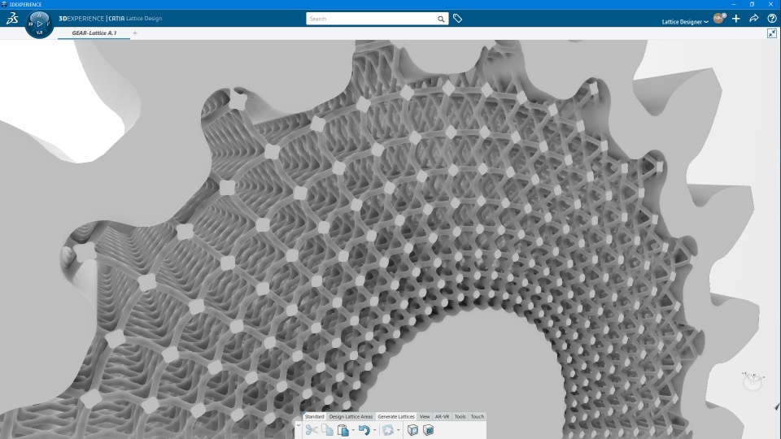
Task: Click the second cube view icon
Action: pos(428,430)
